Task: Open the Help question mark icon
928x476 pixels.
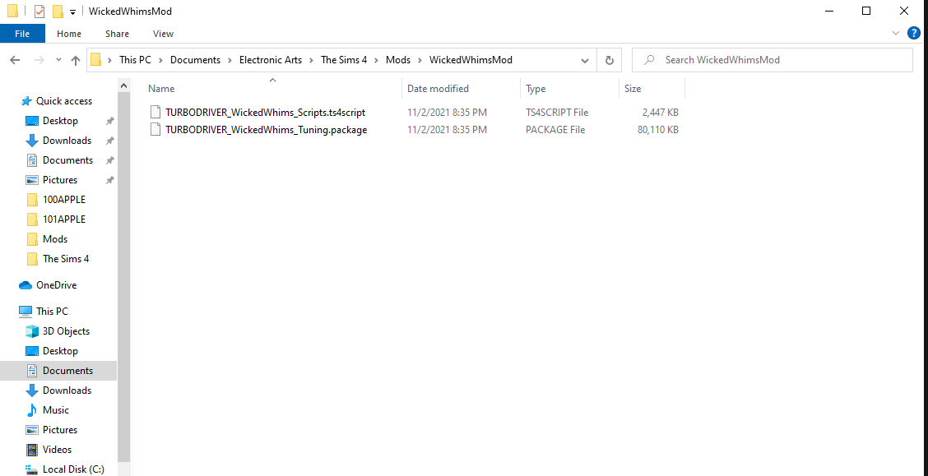Action: (x=914, y=34)
